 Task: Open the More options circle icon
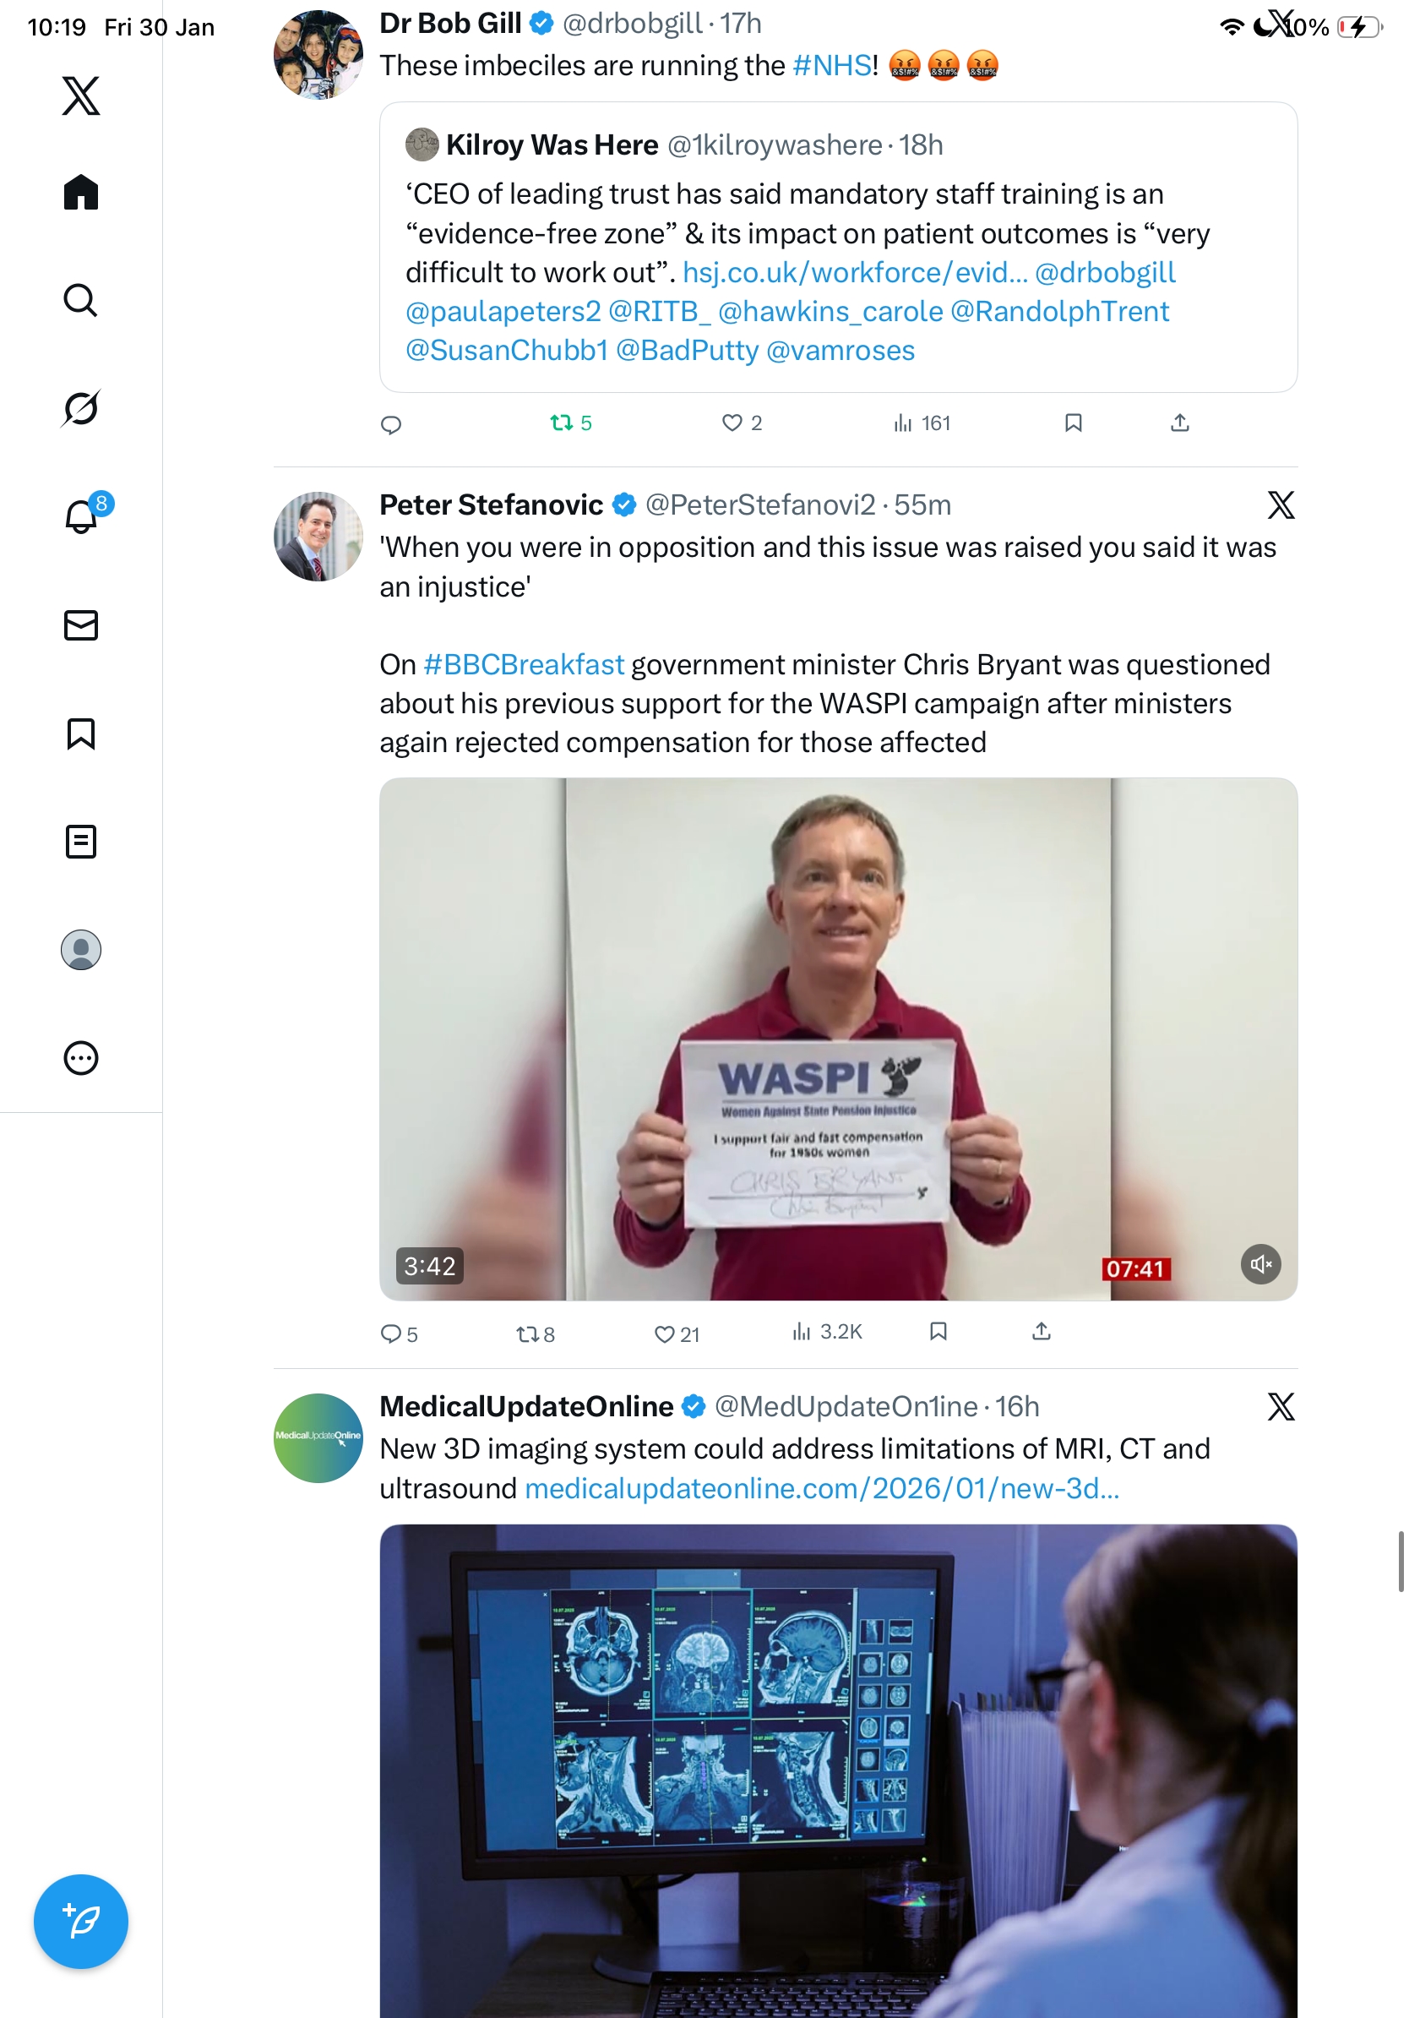pyautogui.click(x=81, y=1057)
